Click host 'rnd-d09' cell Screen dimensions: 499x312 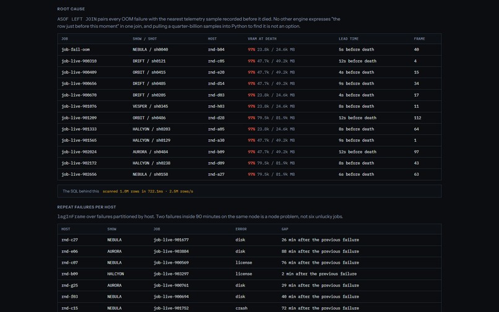(216, 163)
